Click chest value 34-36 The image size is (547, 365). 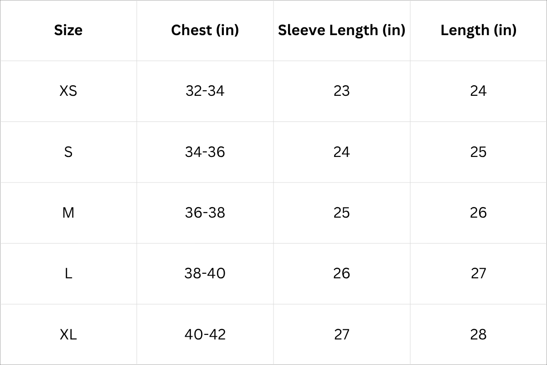click(205, 152)
